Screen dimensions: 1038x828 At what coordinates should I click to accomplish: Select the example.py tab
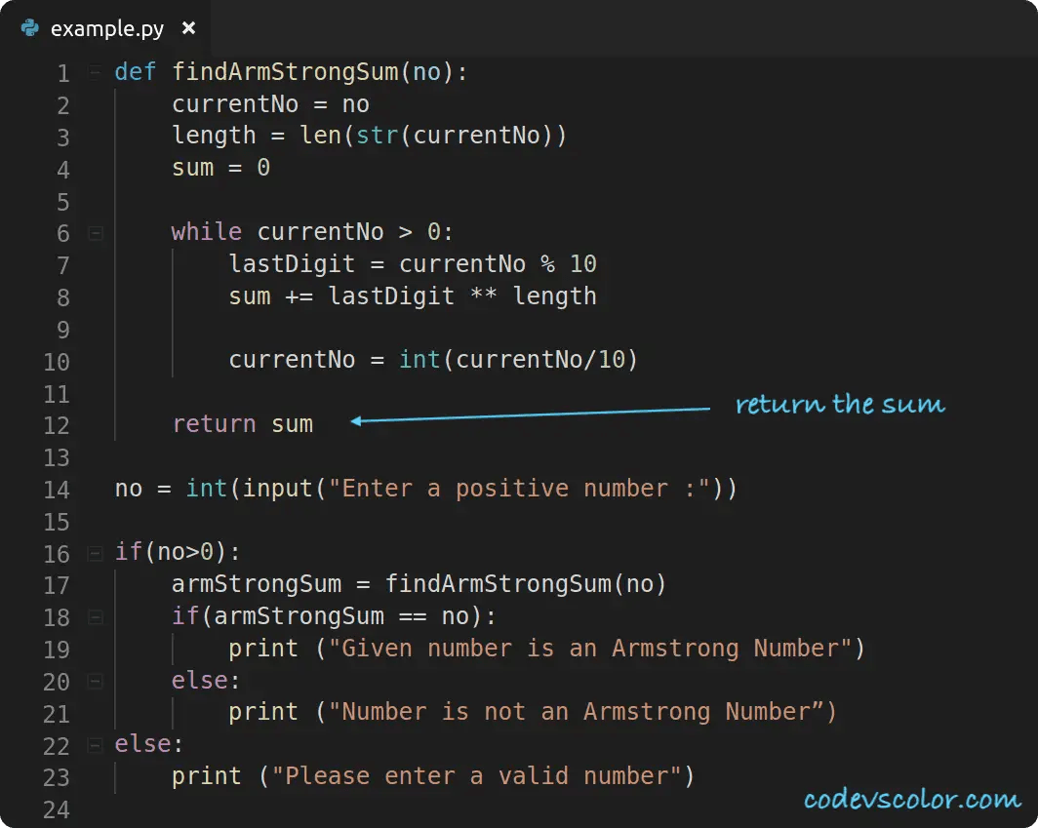(106, 28)
